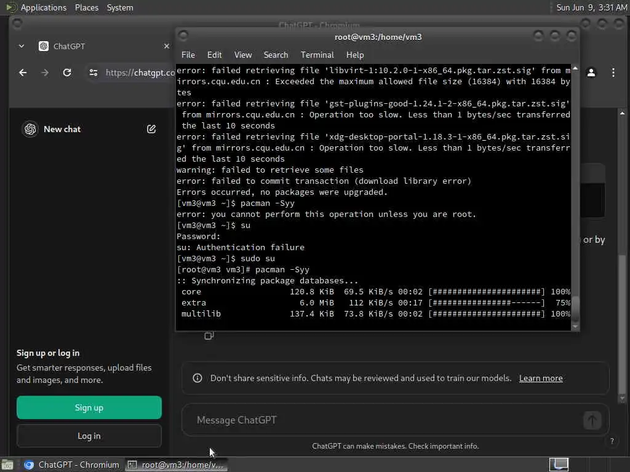
Task: Click the 'sudo su' command line
Action: pos(226,259)
